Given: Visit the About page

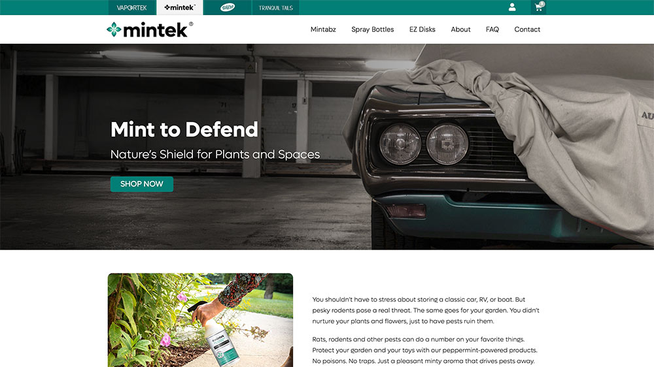Looking at the screenshot, I should click(x=460, y=29).
